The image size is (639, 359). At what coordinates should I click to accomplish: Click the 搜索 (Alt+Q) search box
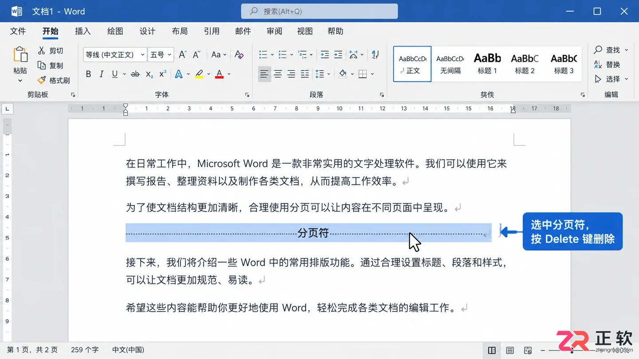pos(319,12)
